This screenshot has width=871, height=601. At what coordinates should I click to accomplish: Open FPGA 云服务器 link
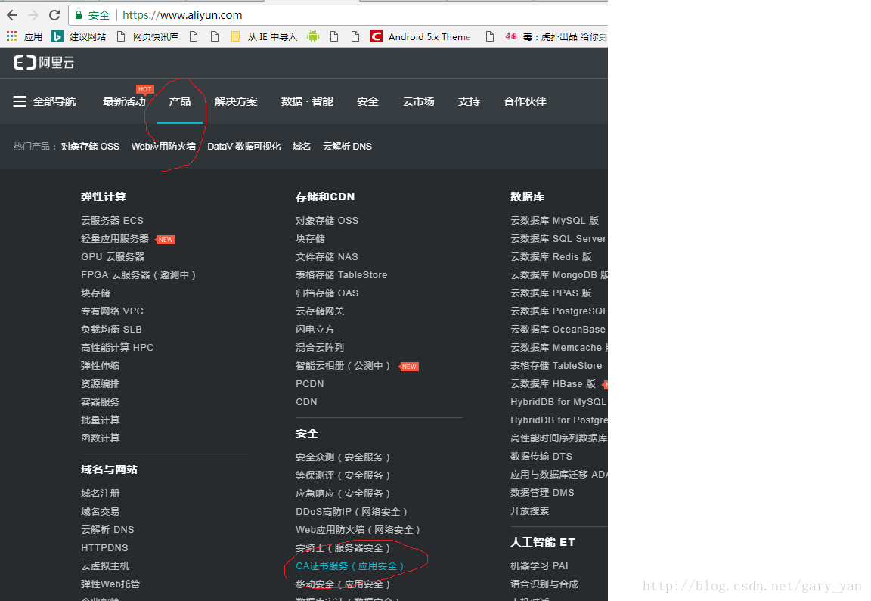(138, 275)
